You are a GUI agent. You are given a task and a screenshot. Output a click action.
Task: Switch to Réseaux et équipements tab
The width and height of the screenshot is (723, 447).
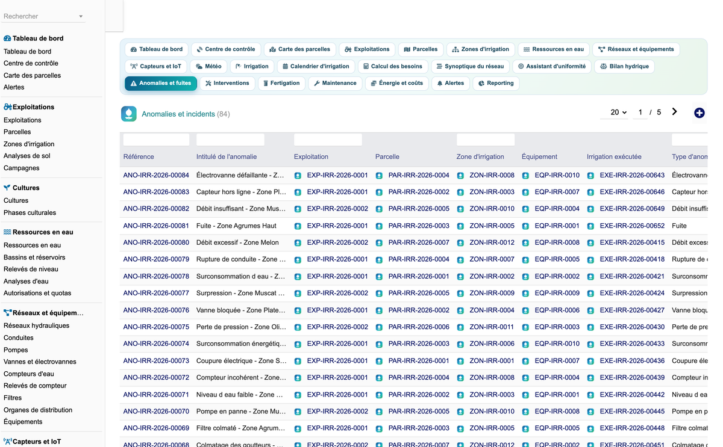click(x=636, y=49)
